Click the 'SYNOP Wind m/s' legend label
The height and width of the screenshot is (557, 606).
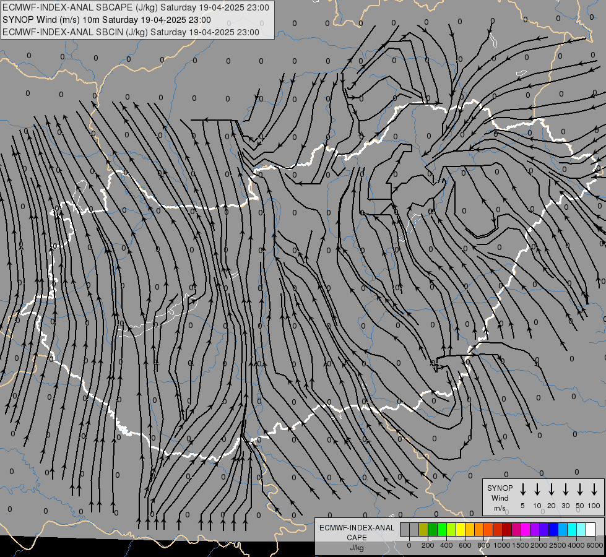500,498
